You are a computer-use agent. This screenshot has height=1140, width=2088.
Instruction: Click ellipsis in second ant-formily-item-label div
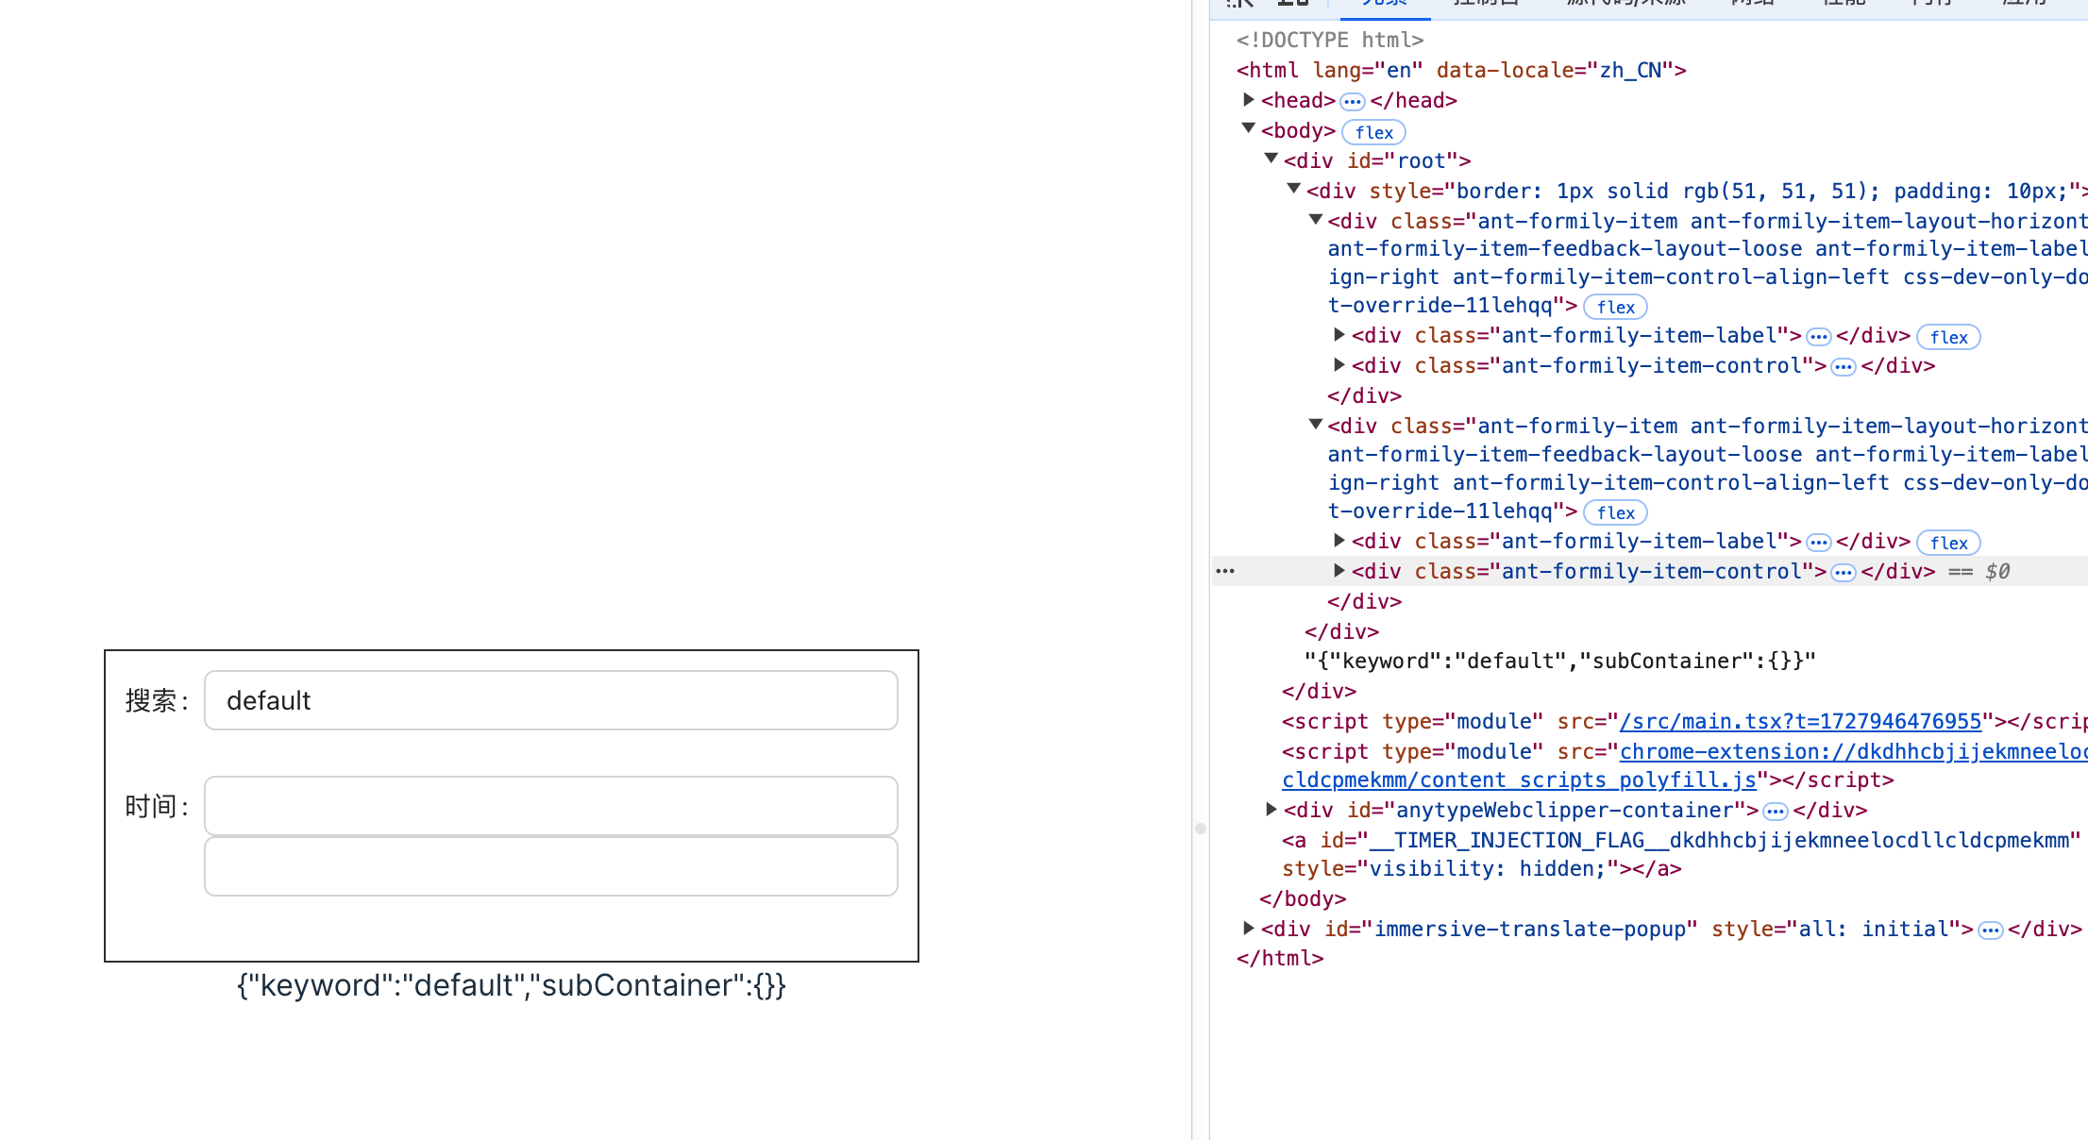pos(1818,543)
